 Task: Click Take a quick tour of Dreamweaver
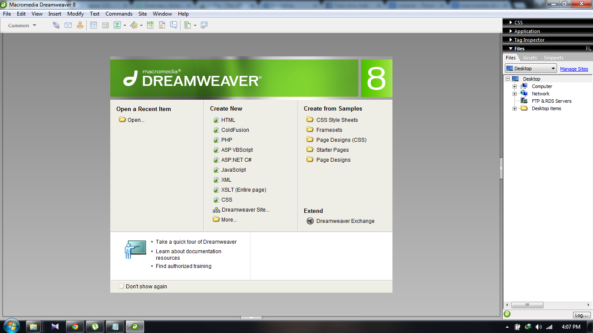coord(196,242)
